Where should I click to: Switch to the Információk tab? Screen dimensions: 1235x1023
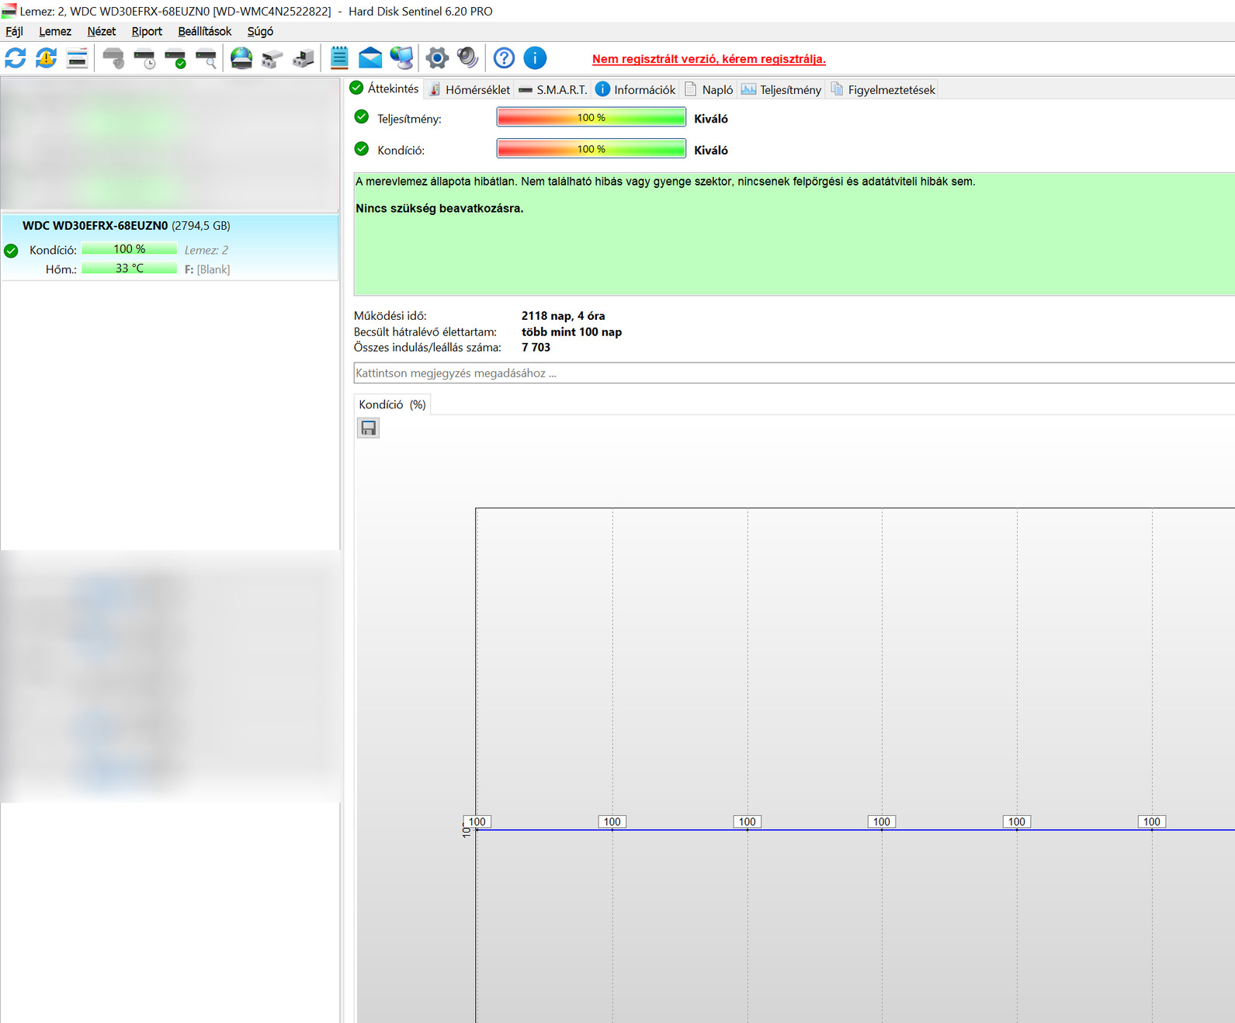point(635,89)
